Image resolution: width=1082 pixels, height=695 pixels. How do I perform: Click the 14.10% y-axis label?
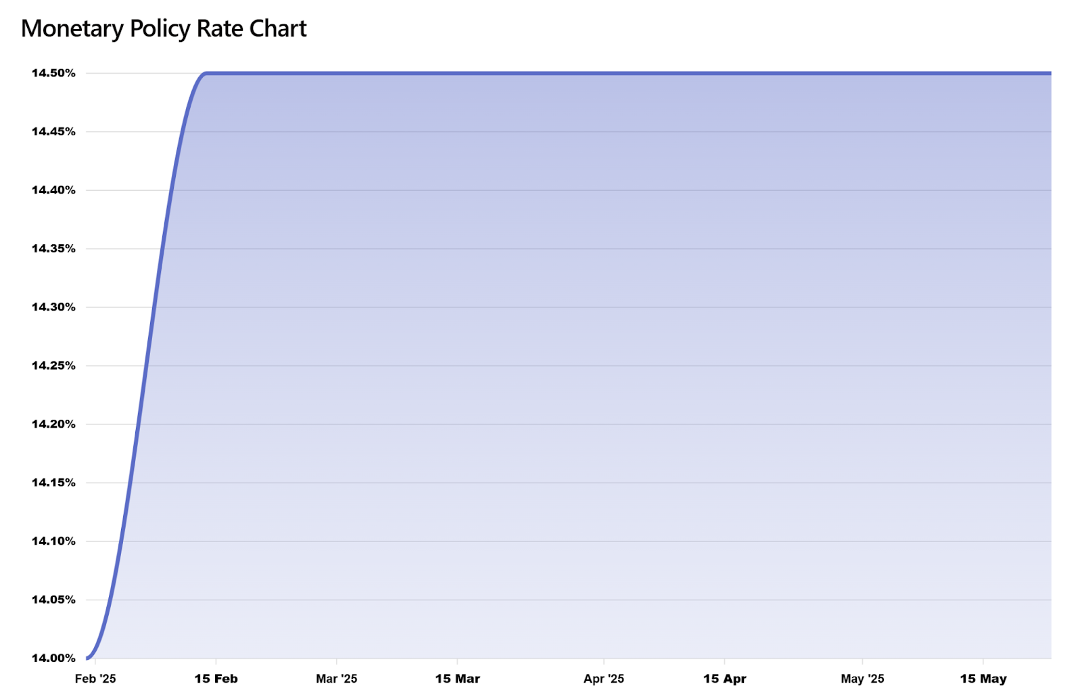click(x=53, y=541)
